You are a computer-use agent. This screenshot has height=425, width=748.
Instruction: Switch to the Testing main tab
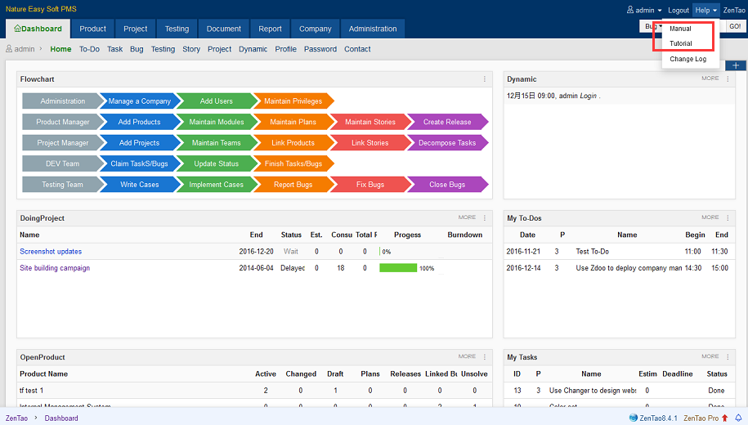click(177, 29)
